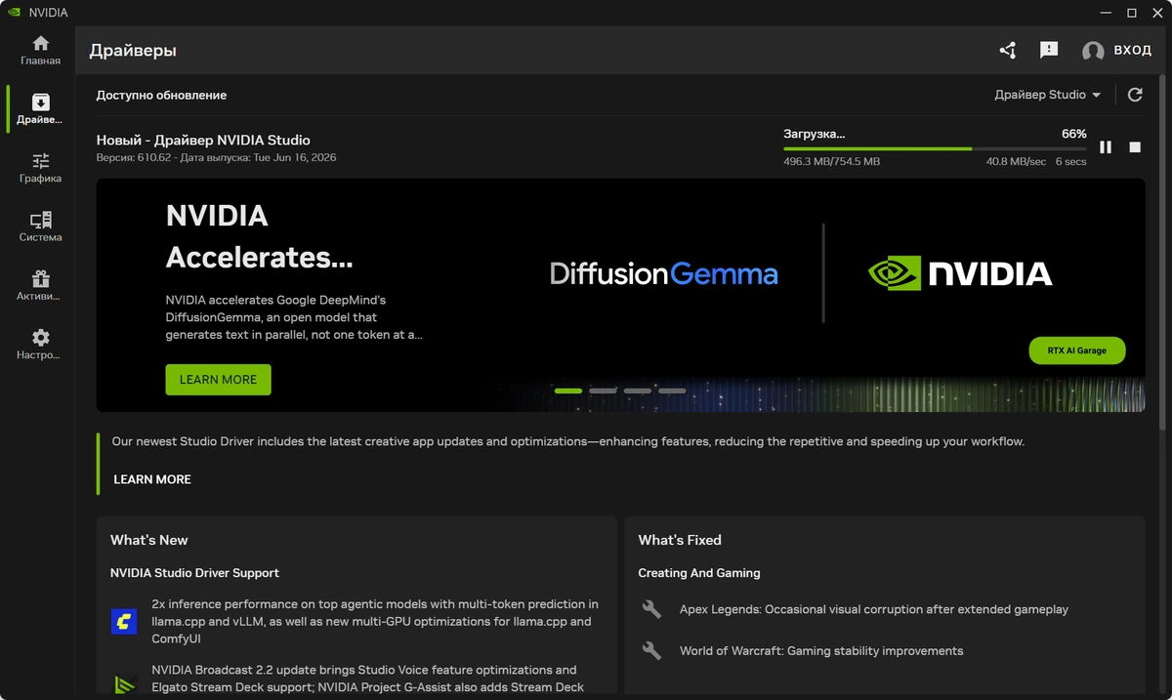Viewport: 1172px width, 700px height.
Task: Click the 40.8 MB/sec speed value
Action: (x=1016, y=162)
